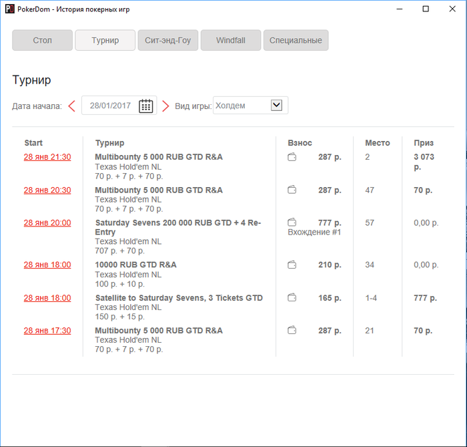The image size is (467, 447).
Task: Open the Сит-энд-Гоу tab
Action: (x=168, y=40)
